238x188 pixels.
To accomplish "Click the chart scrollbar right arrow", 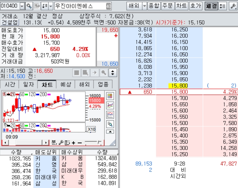I will [46, 143].
